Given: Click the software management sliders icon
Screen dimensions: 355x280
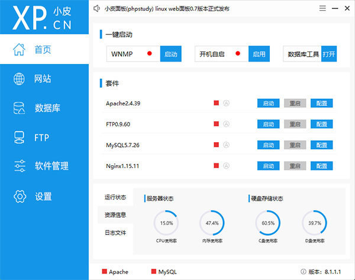Looking at the screenshot, I should pyautogui.click(x=20, y=166).
